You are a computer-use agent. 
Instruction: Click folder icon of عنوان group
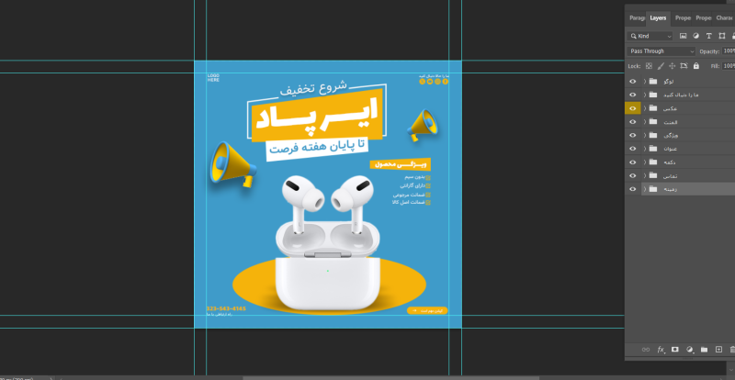(653, 149)
